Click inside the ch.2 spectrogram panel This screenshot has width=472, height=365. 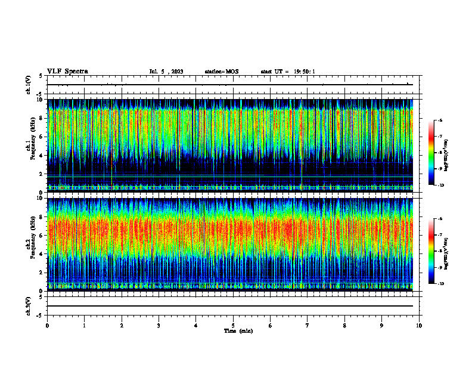(230, 245)
